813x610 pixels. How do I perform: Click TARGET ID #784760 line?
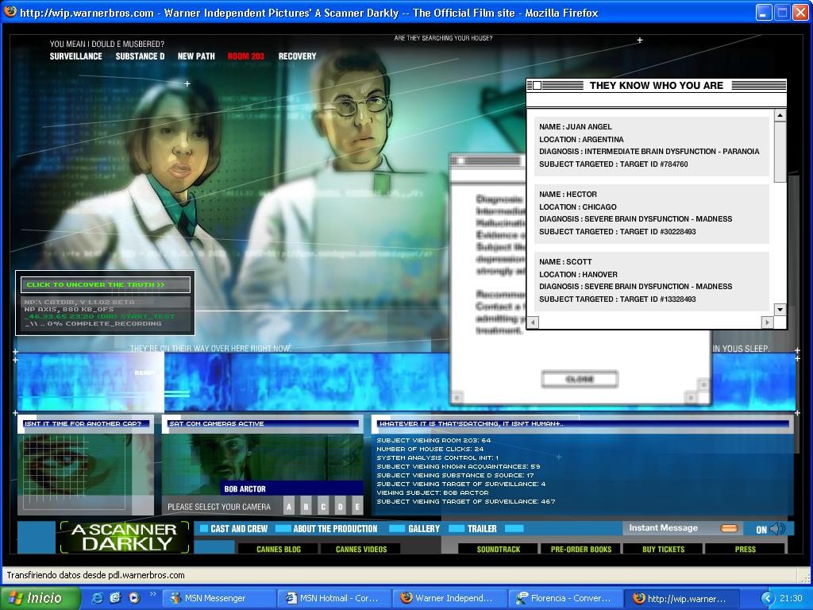point(614,164)
